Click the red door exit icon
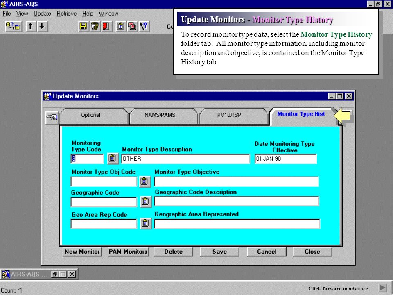This screenshot has width=393, height=295. [x=106, y=26]
